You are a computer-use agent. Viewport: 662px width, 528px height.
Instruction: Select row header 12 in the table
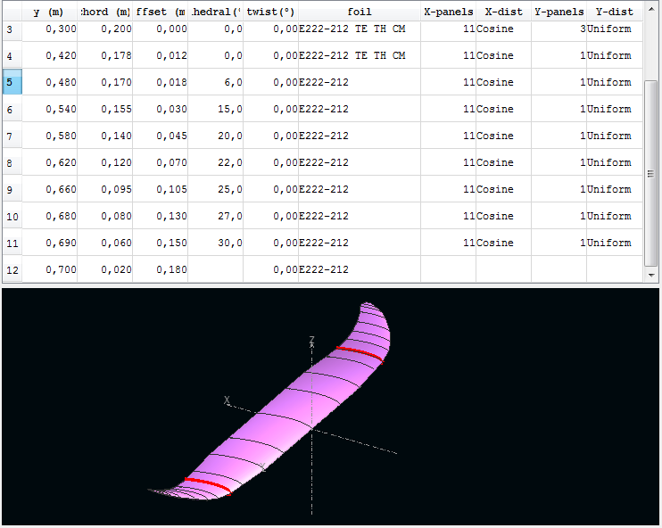click(x=11, y=269)
